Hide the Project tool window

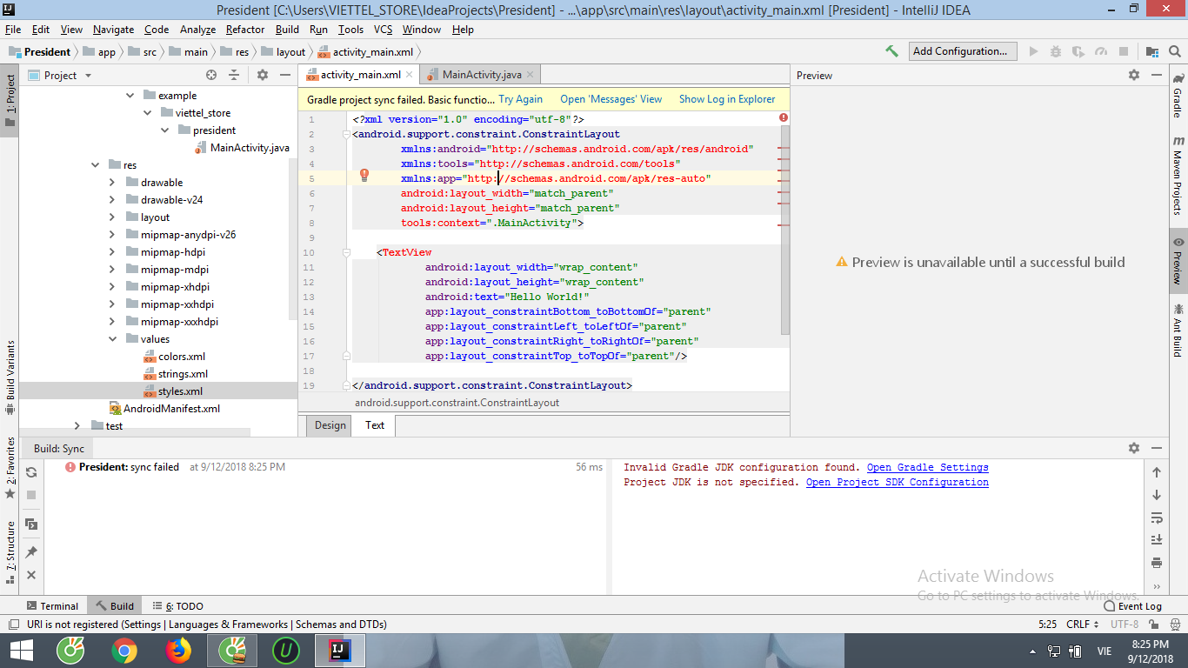pos(284,76)
